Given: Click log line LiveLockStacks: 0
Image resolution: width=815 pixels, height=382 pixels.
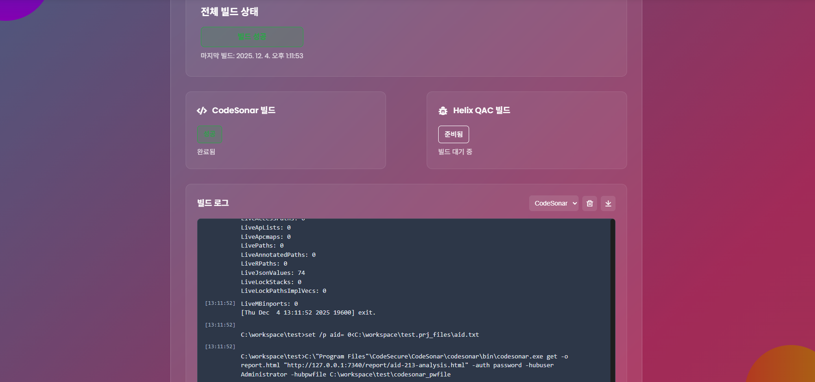Looking at the screenshot, I should coord(271,282).
